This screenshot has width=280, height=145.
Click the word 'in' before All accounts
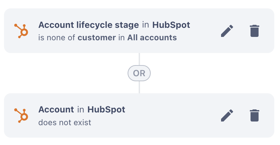121,38
